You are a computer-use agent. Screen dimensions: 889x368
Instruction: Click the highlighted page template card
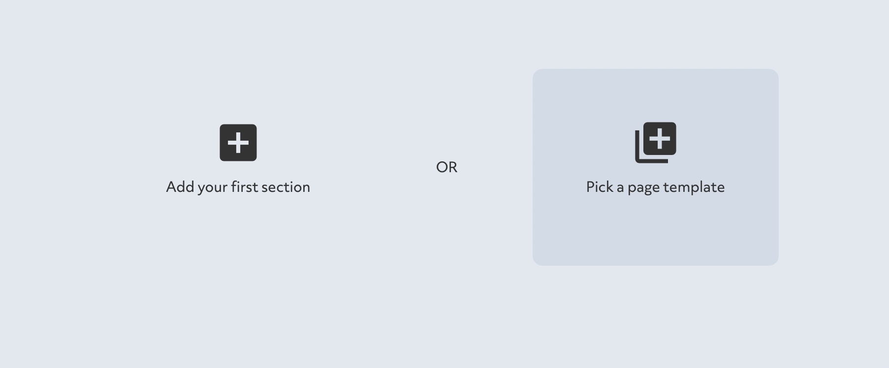click(656, 167)
